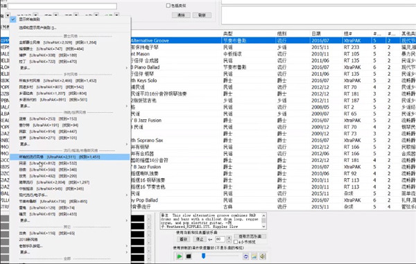Choose country entry with UltraPAK=2,466
416x264 pixels.
[x=70, y=80]
